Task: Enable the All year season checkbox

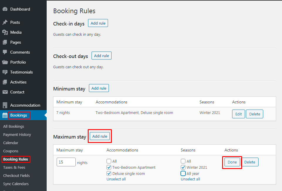Action: (183, 174)
